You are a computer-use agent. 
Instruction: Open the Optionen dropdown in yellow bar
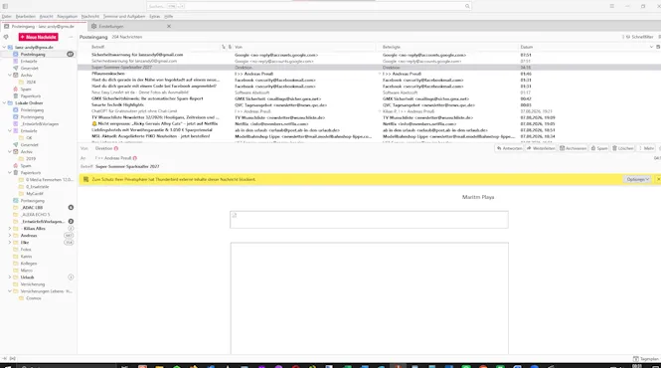637,179
